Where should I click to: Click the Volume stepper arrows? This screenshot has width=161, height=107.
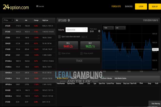click(x=86, y=30)
